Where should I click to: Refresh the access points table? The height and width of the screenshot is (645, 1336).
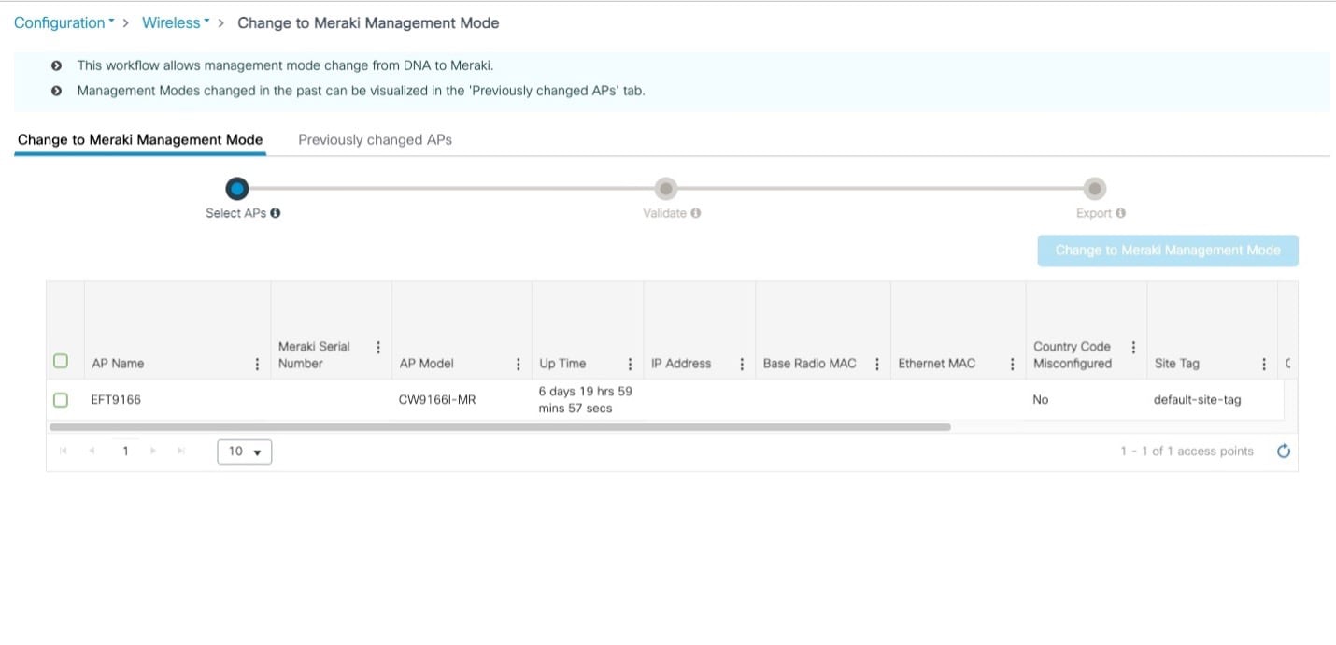point(1284,451)
